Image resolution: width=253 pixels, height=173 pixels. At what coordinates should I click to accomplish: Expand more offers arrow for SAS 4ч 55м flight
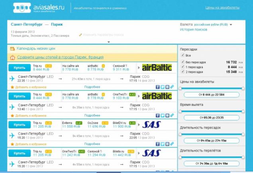coord(139,153)
